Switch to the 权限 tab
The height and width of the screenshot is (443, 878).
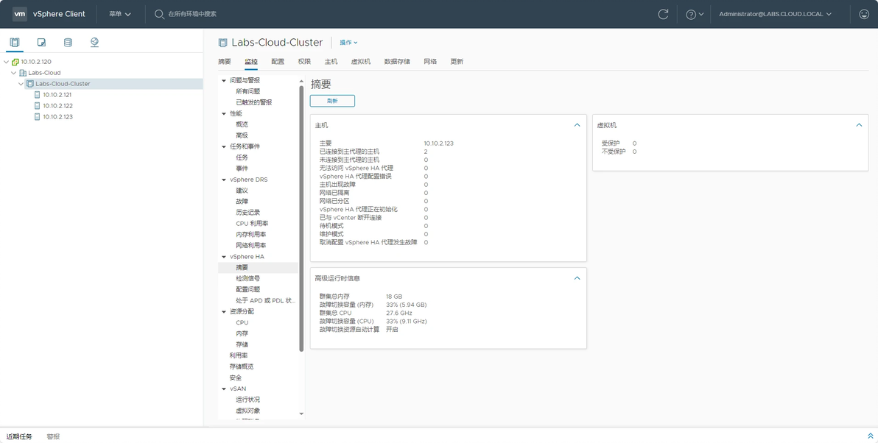point(304,62)
